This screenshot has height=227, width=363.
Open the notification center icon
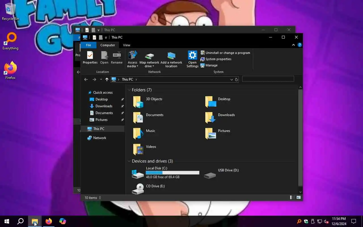(x=354, y=221)
